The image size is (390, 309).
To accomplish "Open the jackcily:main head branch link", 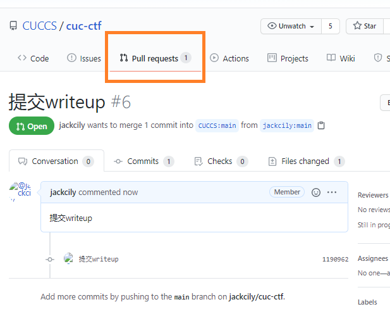I will (287, 125).
